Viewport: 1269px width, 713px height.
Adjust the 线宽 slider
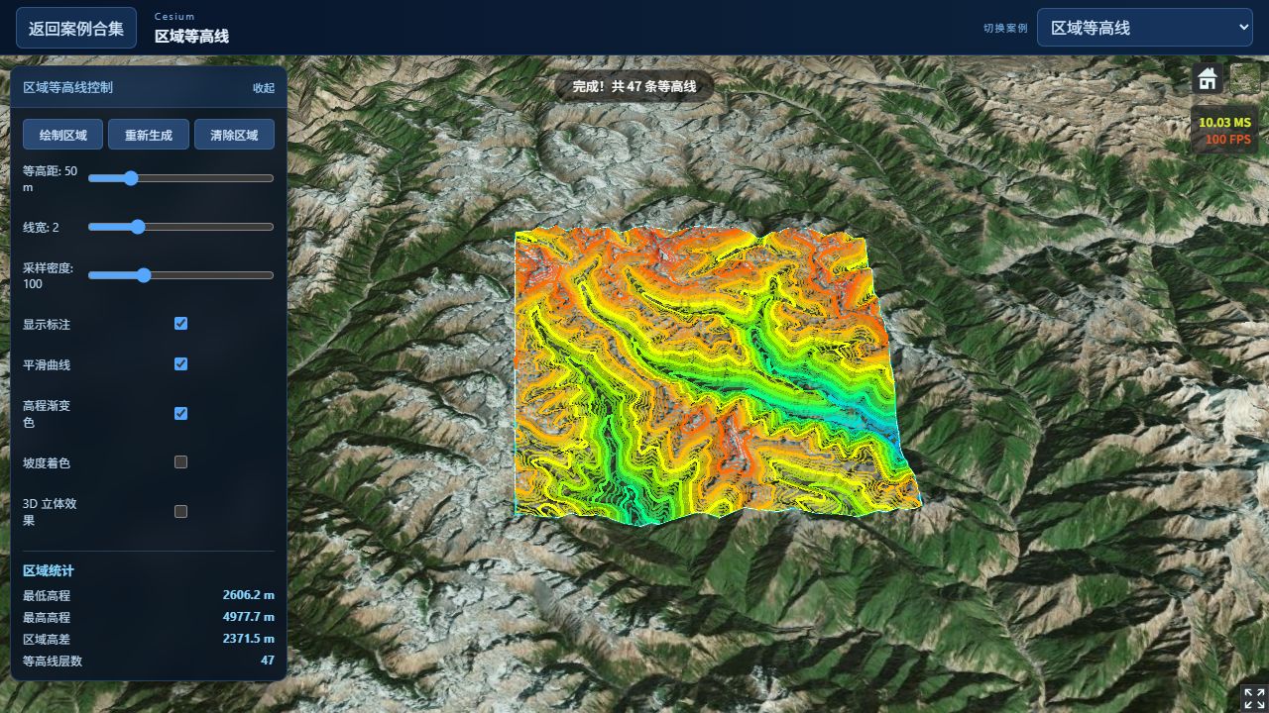pyautogui.click(x=180, y=227)
